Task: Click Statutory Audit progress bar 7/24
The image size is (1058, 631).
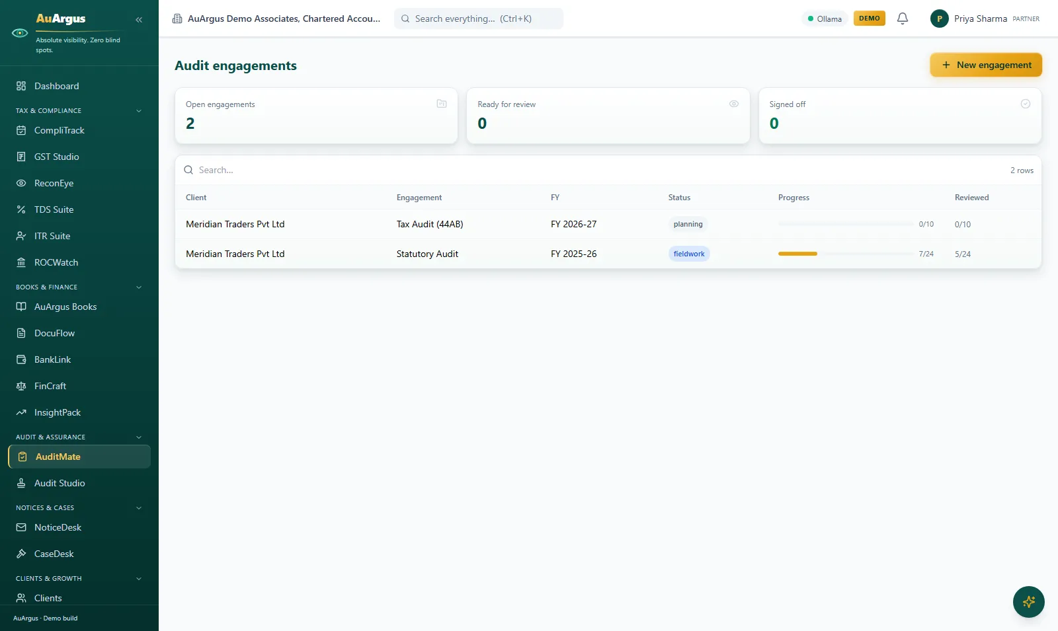Action: pyautogui.click(x=846, y=254)
